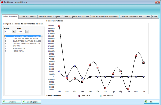Switch to Análise de C. Analítico tab
This screenshot has height=105, width=161.
pyautogui.click(x=28, y=17)
